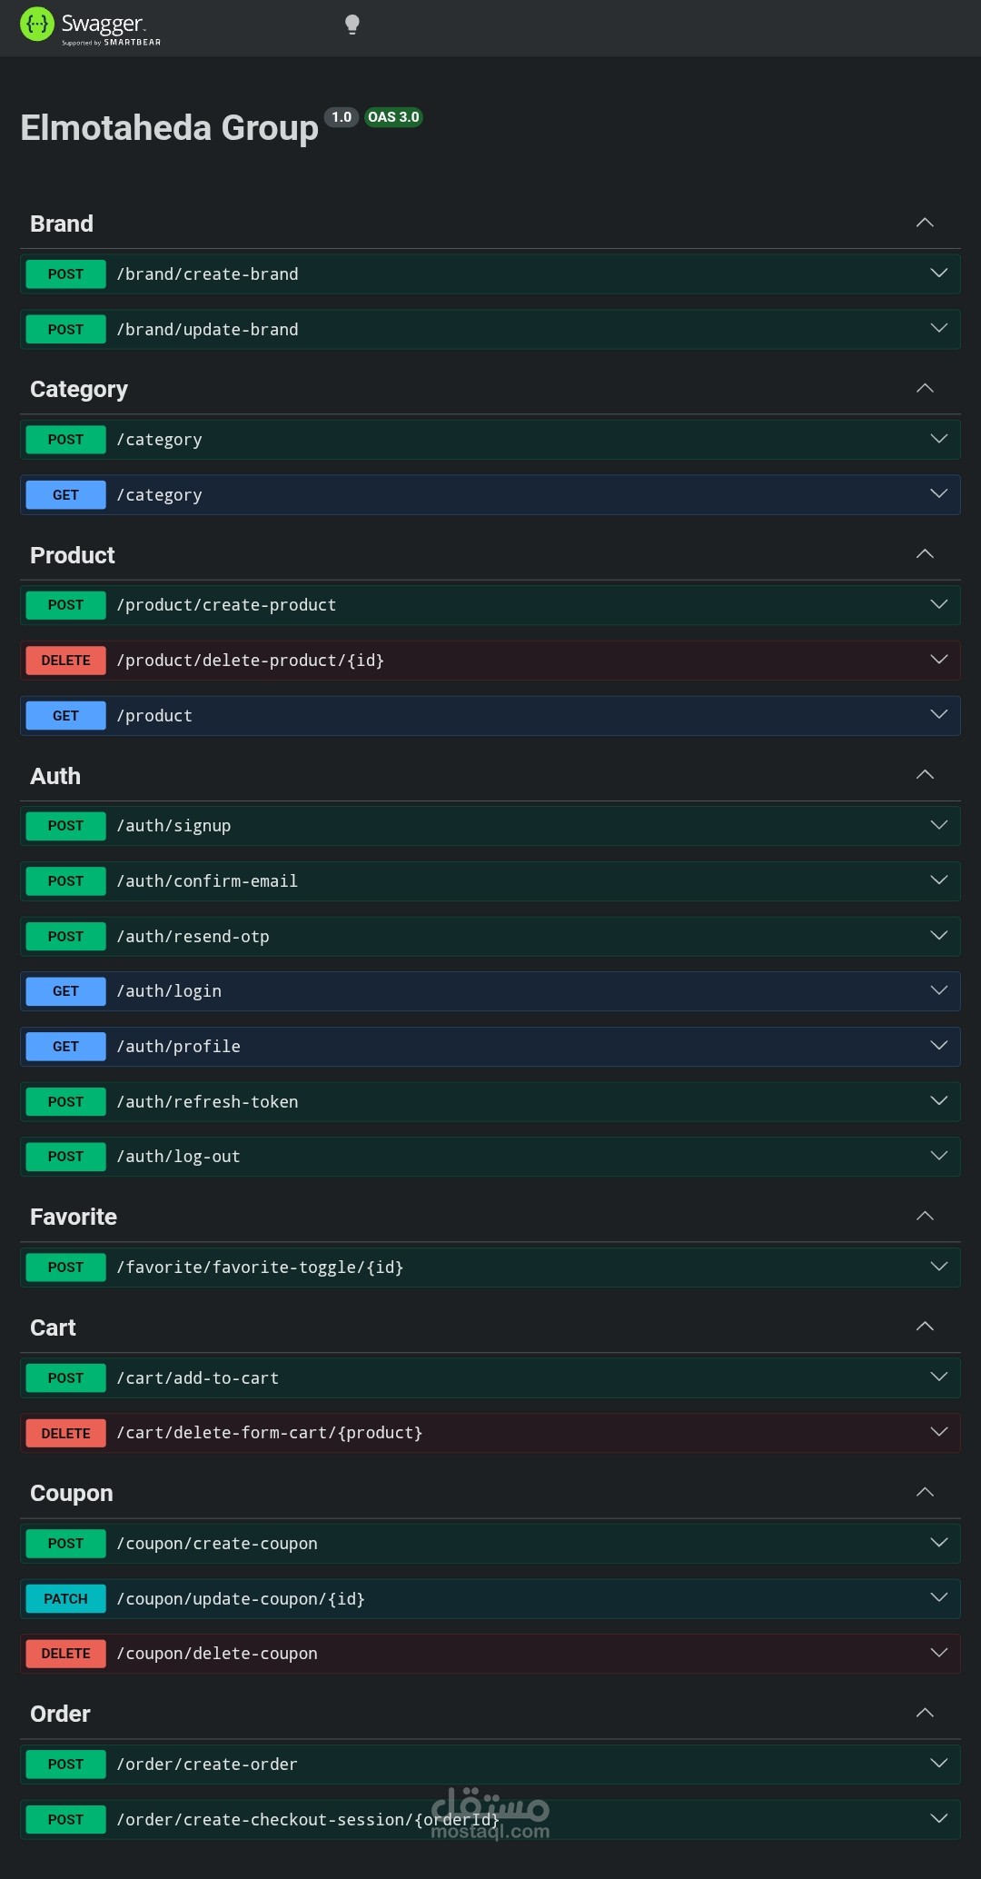This screenshot has width=981, height=1879.
Task: Expand the /cart/add-to-cart endpoint arrow
Action: (x=939, y=1377)
